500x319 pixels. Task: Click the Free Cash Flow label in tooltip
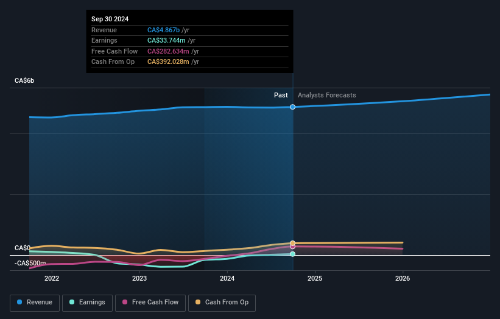(x=114, y=51)
